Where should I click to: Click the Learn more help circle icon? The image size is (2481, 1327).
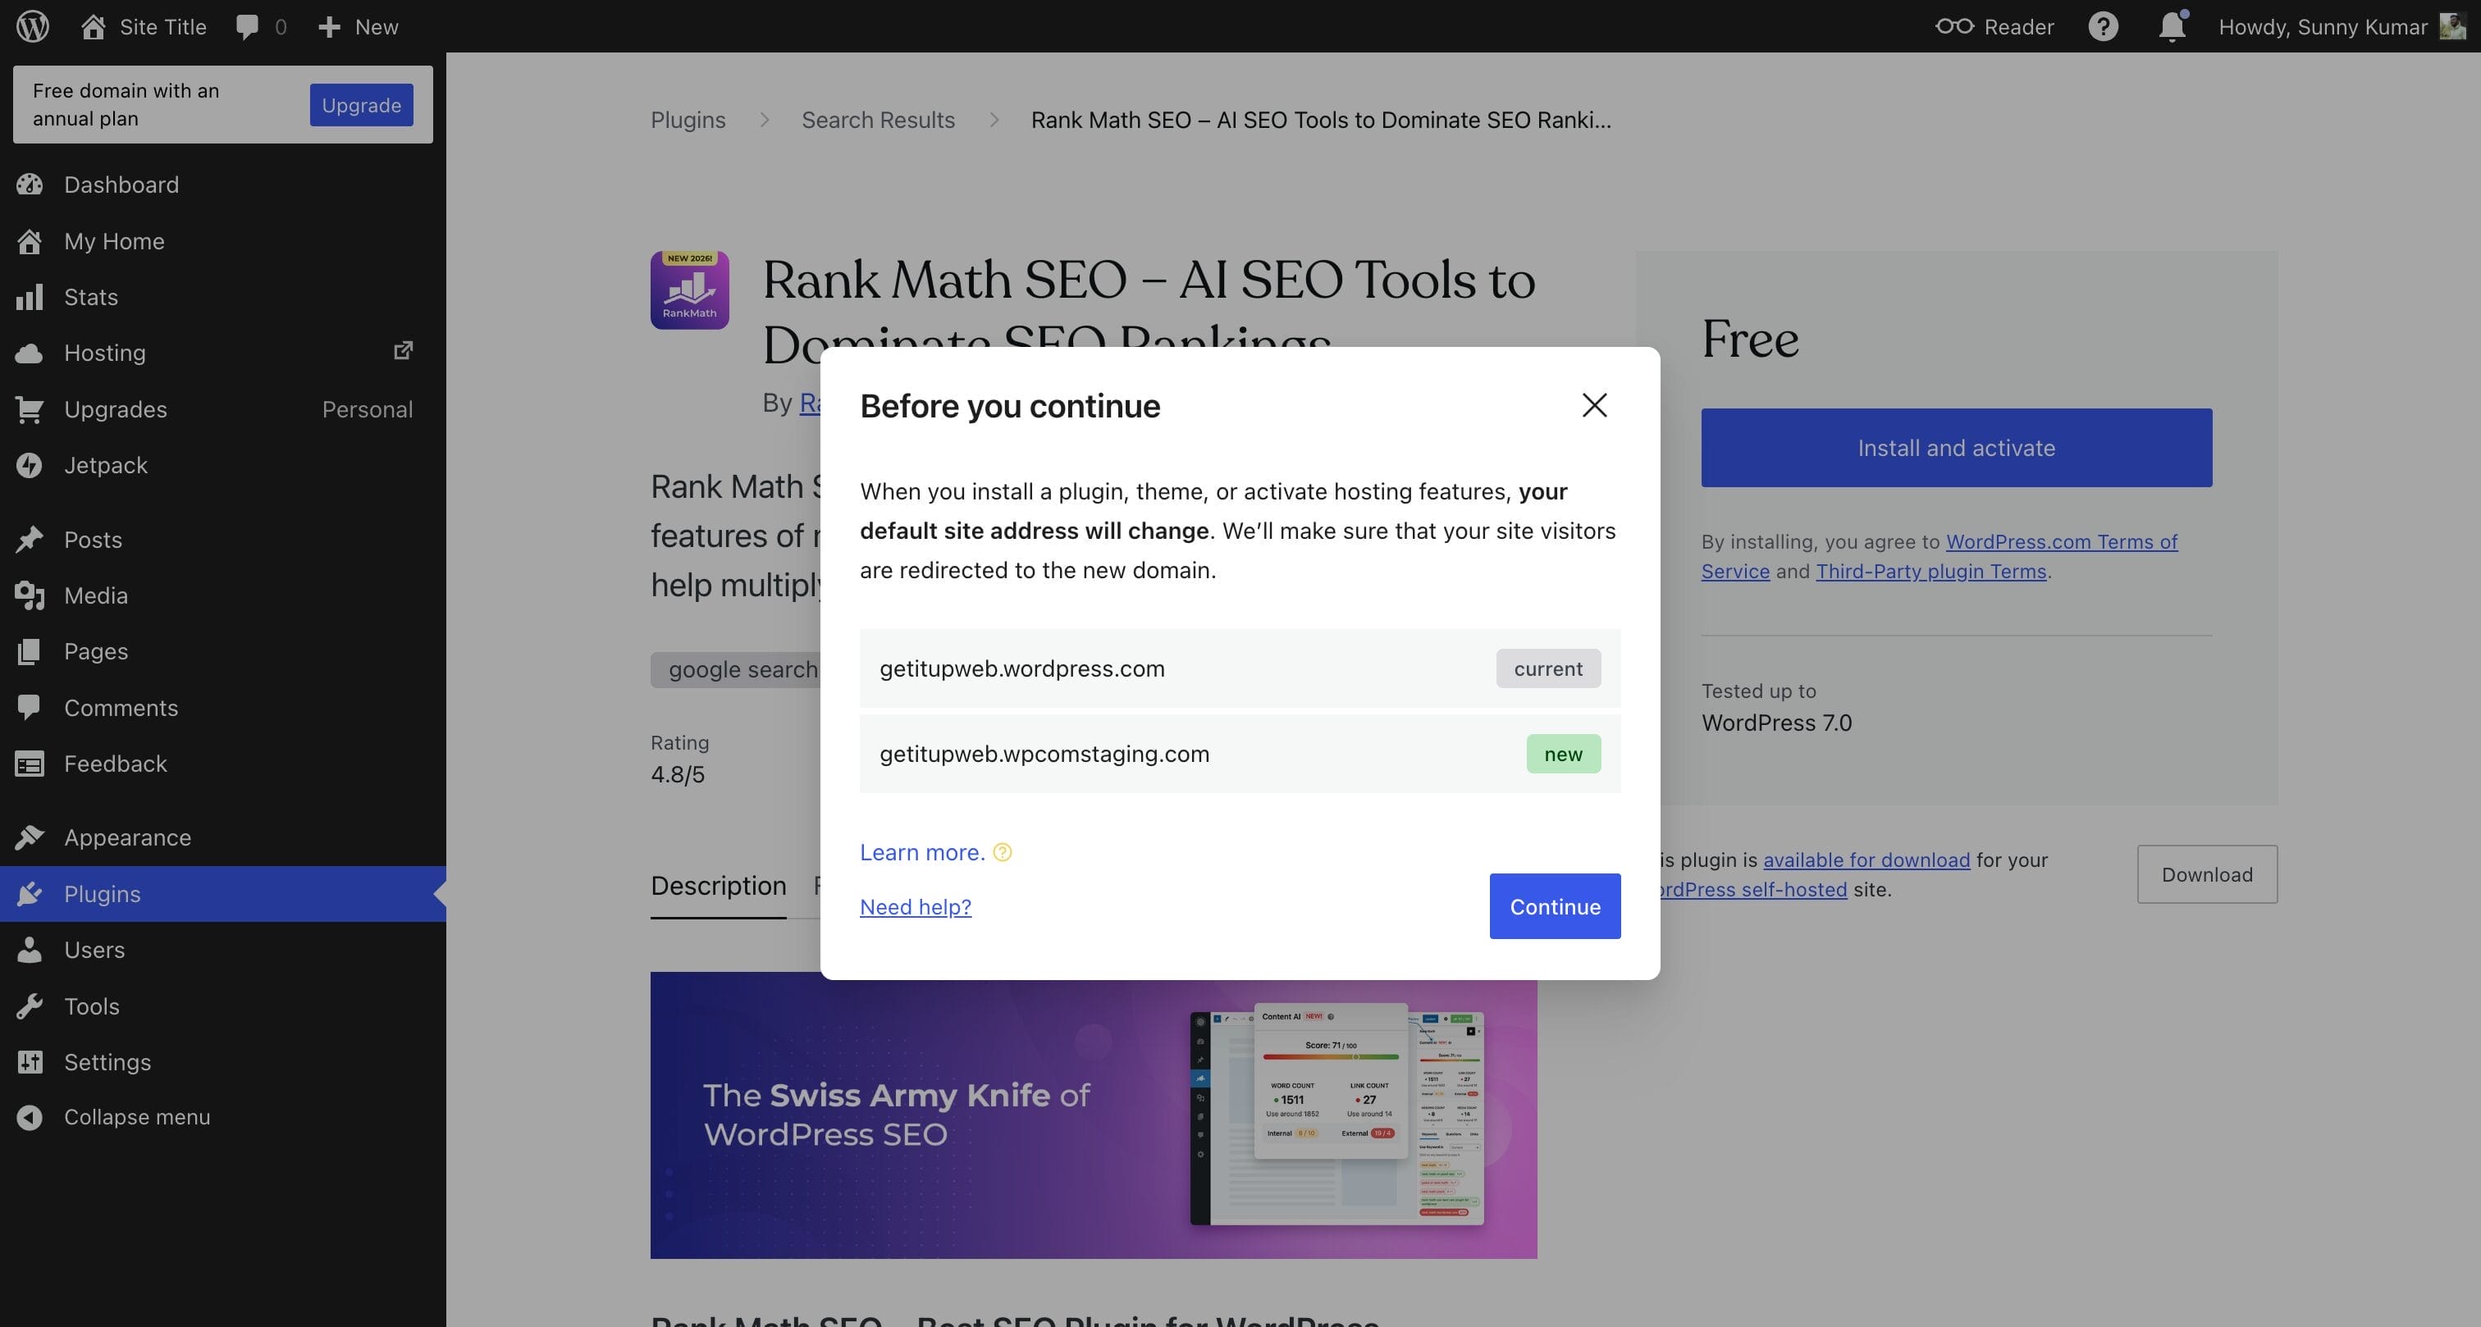pos(1003,852)
